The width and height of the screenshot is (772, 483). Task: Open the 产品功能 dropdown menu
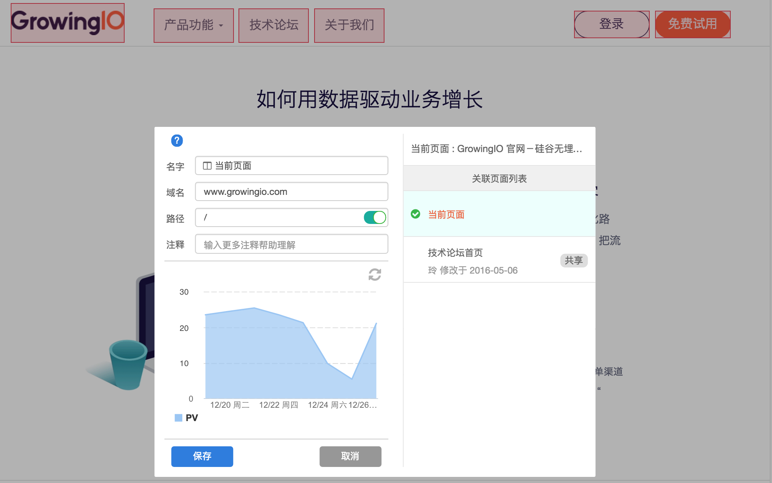tap(194, 25)
